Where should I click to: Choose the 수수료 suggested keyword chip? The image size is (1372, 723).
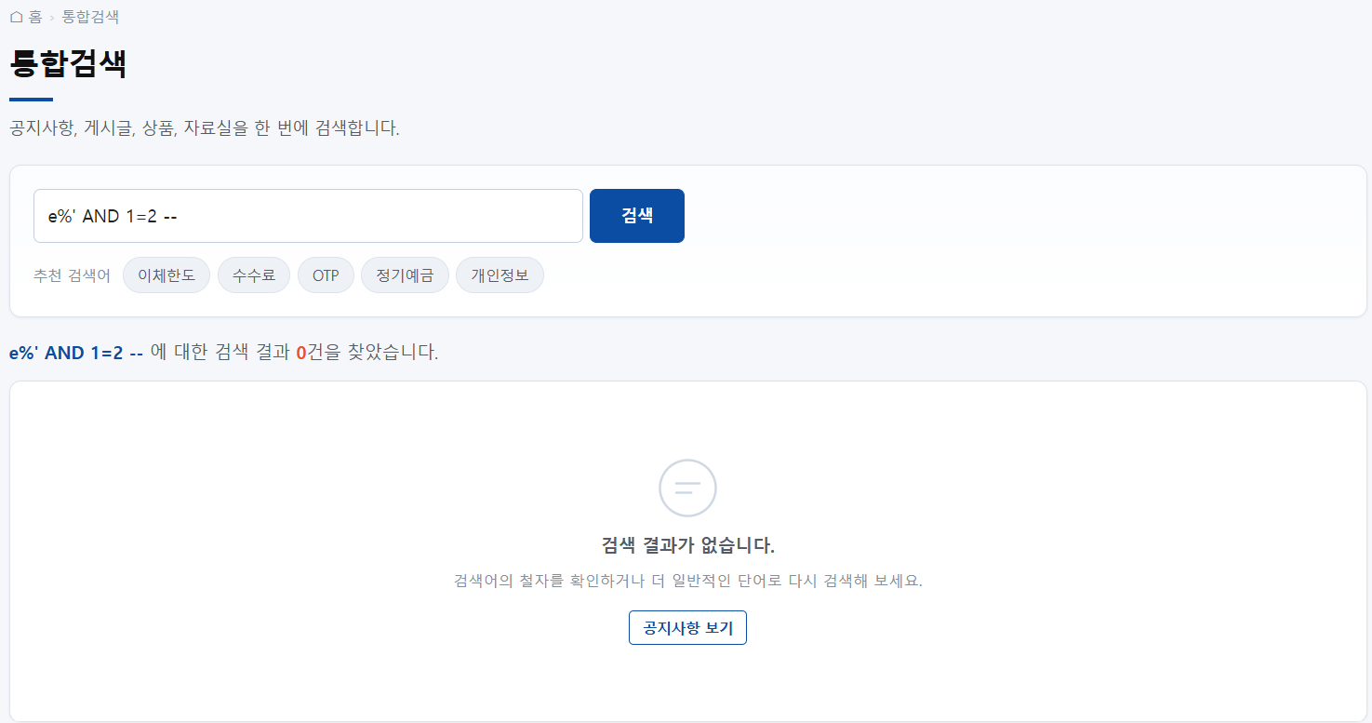click(254, 275)
